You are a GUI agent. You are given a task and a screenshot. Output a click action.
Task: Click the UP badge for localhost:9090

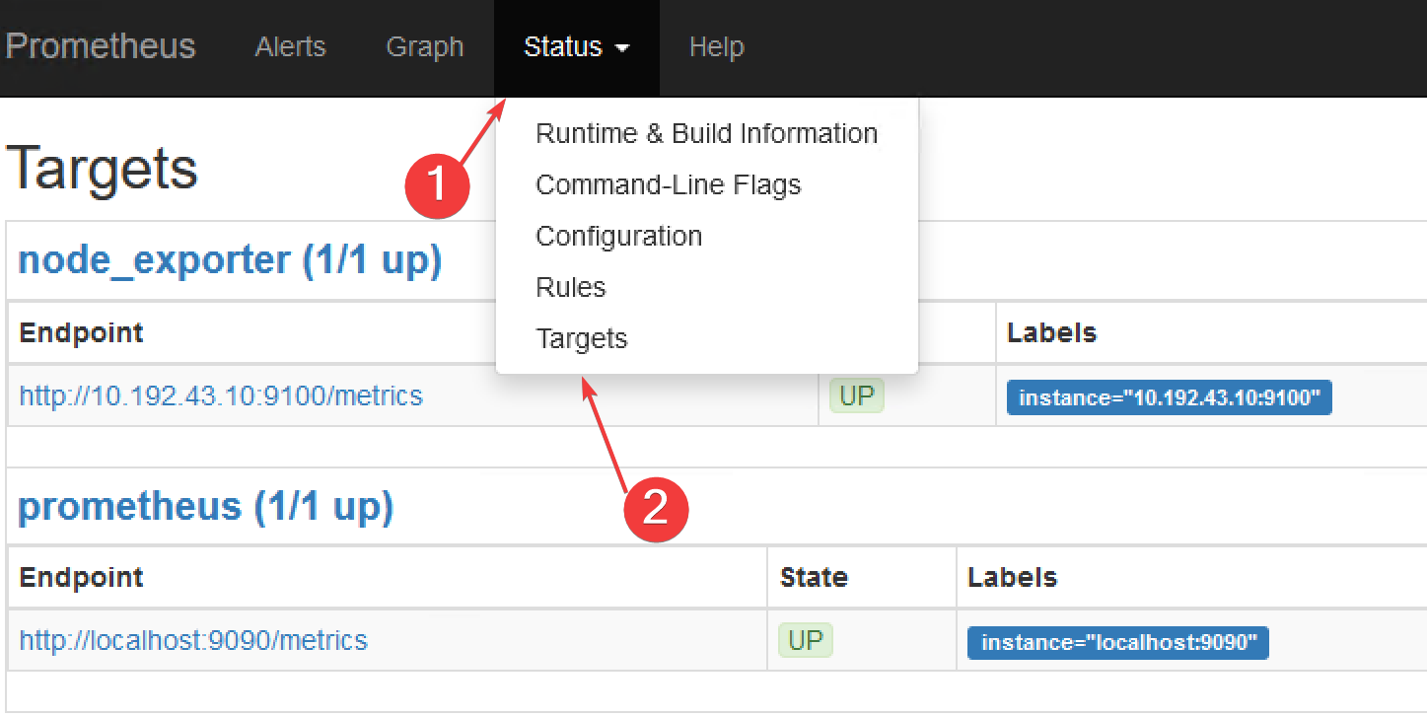(805, 640)
